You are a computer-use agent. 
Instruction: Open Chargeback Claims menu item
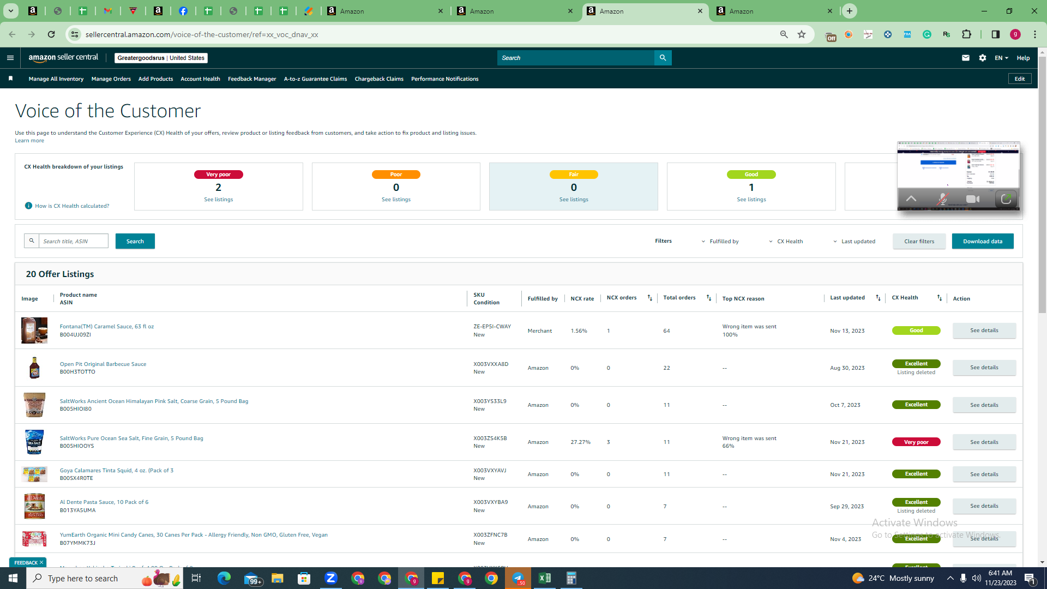[x=379, y=79]
